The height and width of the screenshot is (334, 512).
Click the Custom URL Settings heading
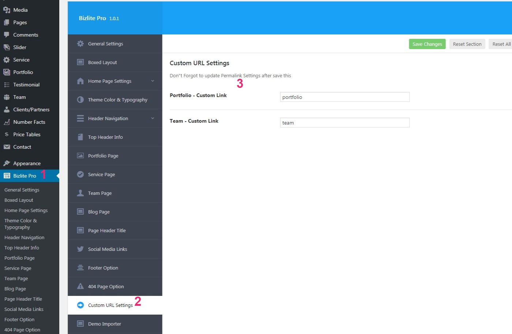(x=199, y=63)
